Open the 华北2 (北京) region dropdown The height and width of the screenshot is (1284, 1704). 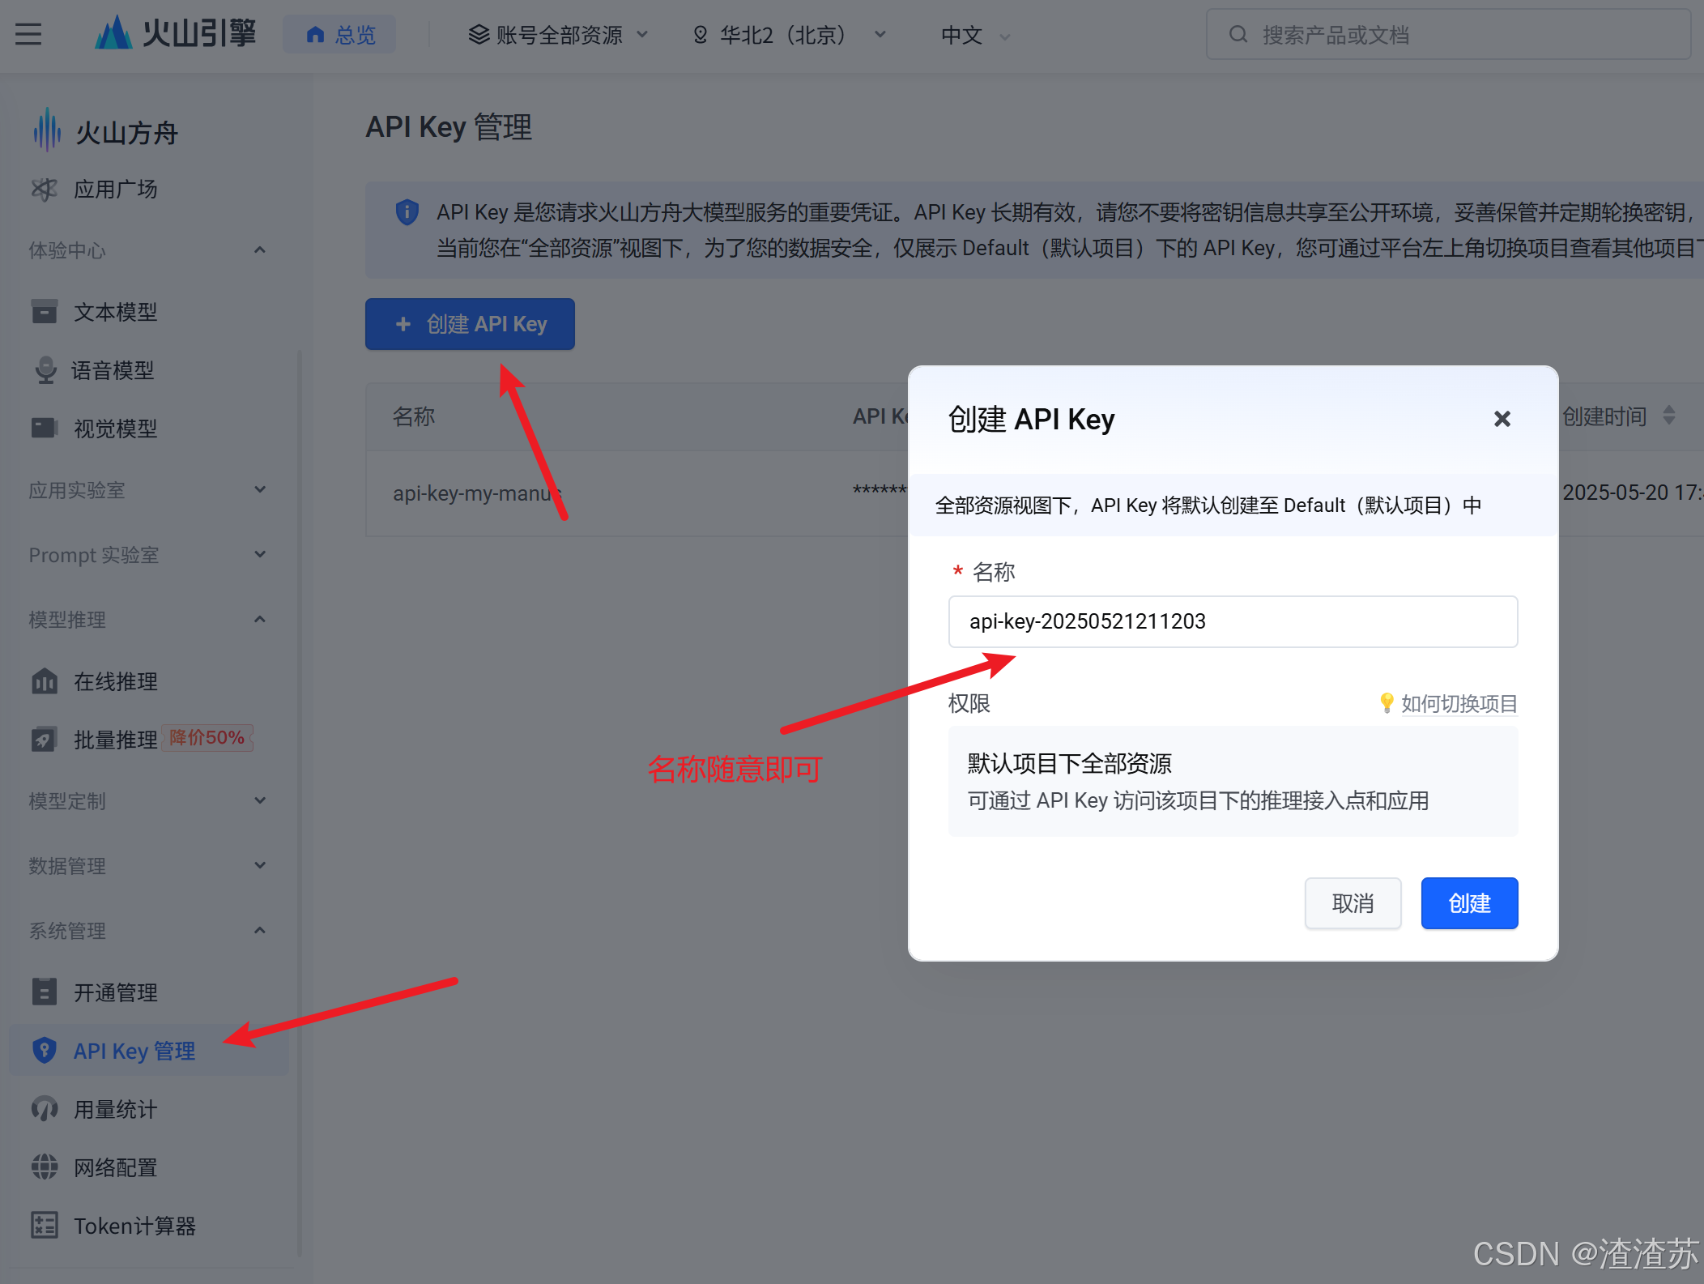(790, 35)
